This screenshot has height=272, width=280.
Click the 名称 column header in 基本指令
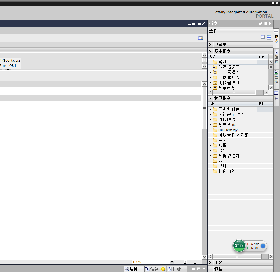[x=232, y=57]
